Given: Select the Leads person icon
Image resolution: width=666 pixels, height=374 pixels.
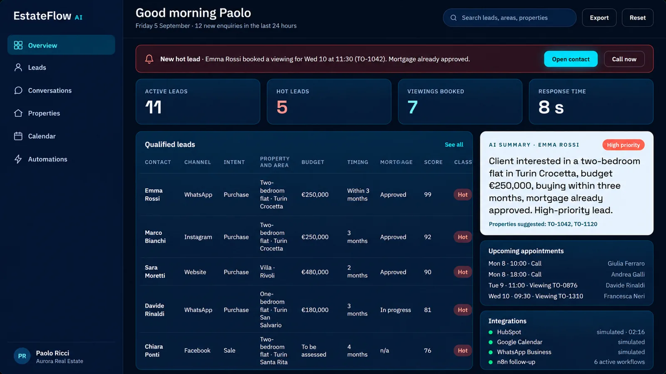Looking at the screenshot, I should click(18, 67).
